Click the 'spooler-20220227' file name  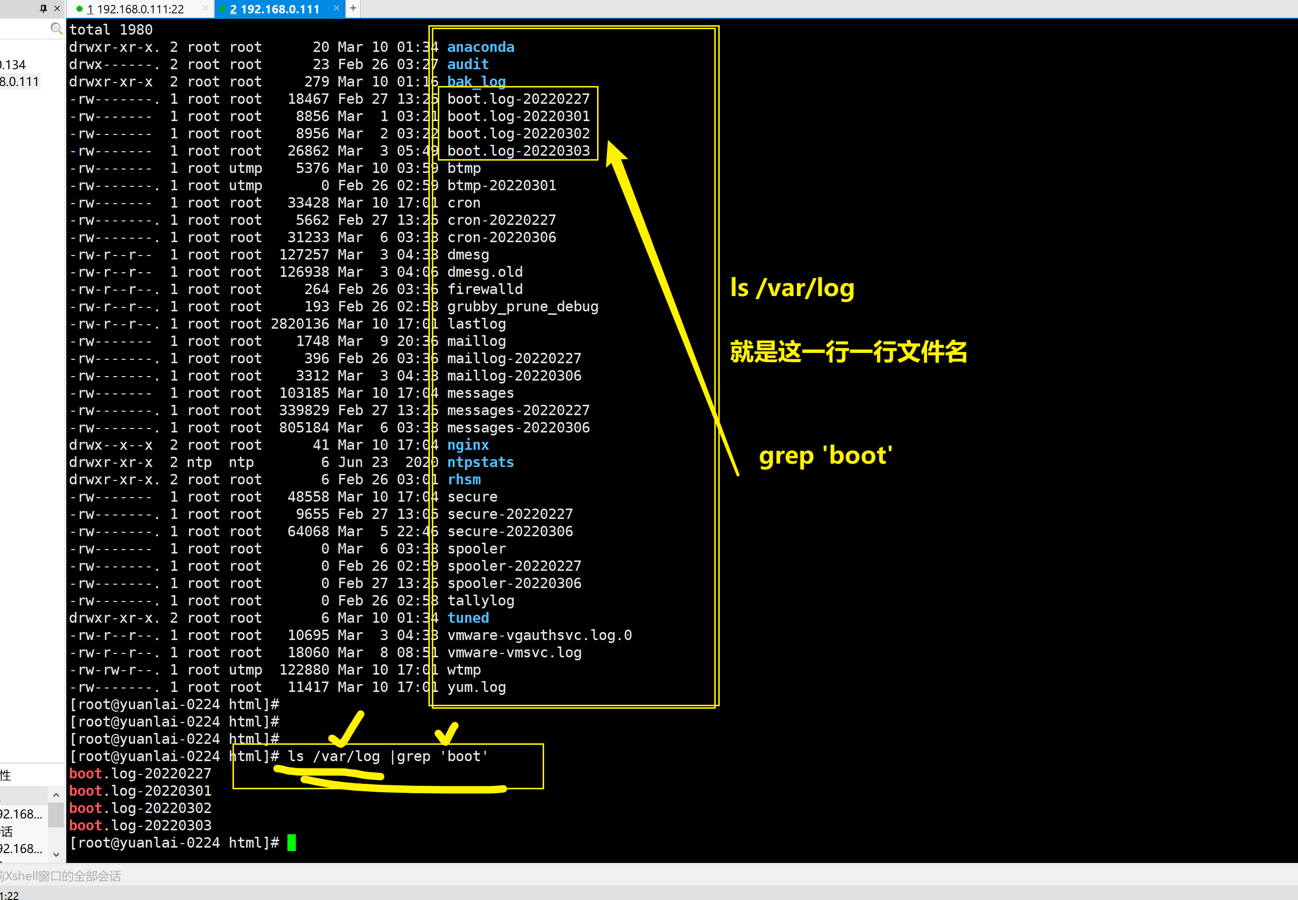[514, 566]
